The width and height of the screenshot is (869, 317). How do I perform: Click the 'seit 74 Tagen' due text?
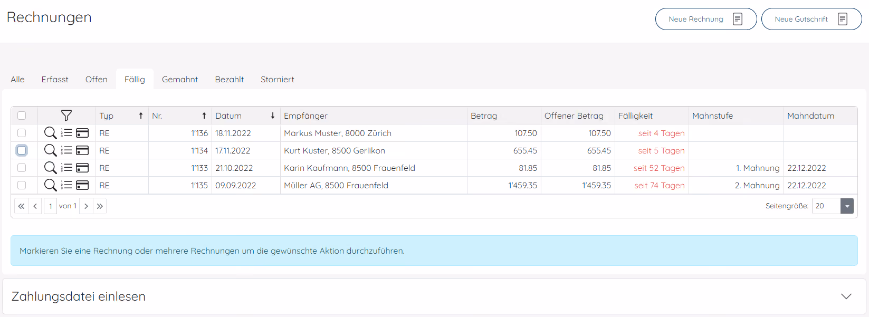660,185
